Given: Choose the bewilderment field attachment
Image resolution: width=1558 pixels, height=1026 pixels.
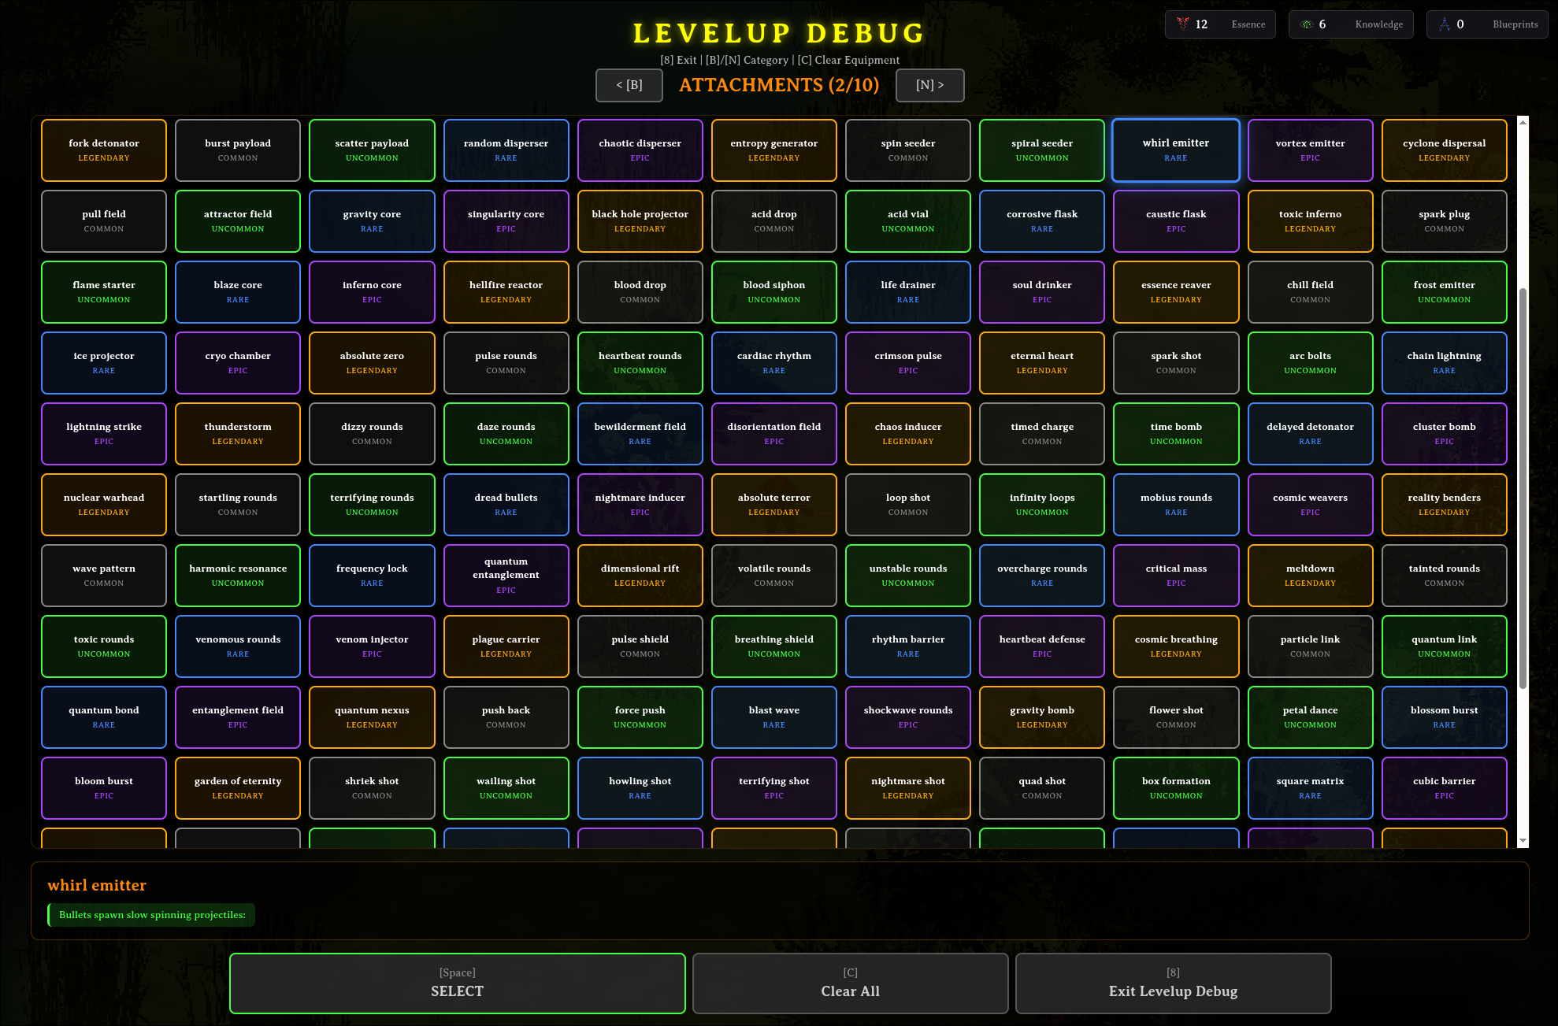Looking at the screenshot, I should tap(640, 434).
